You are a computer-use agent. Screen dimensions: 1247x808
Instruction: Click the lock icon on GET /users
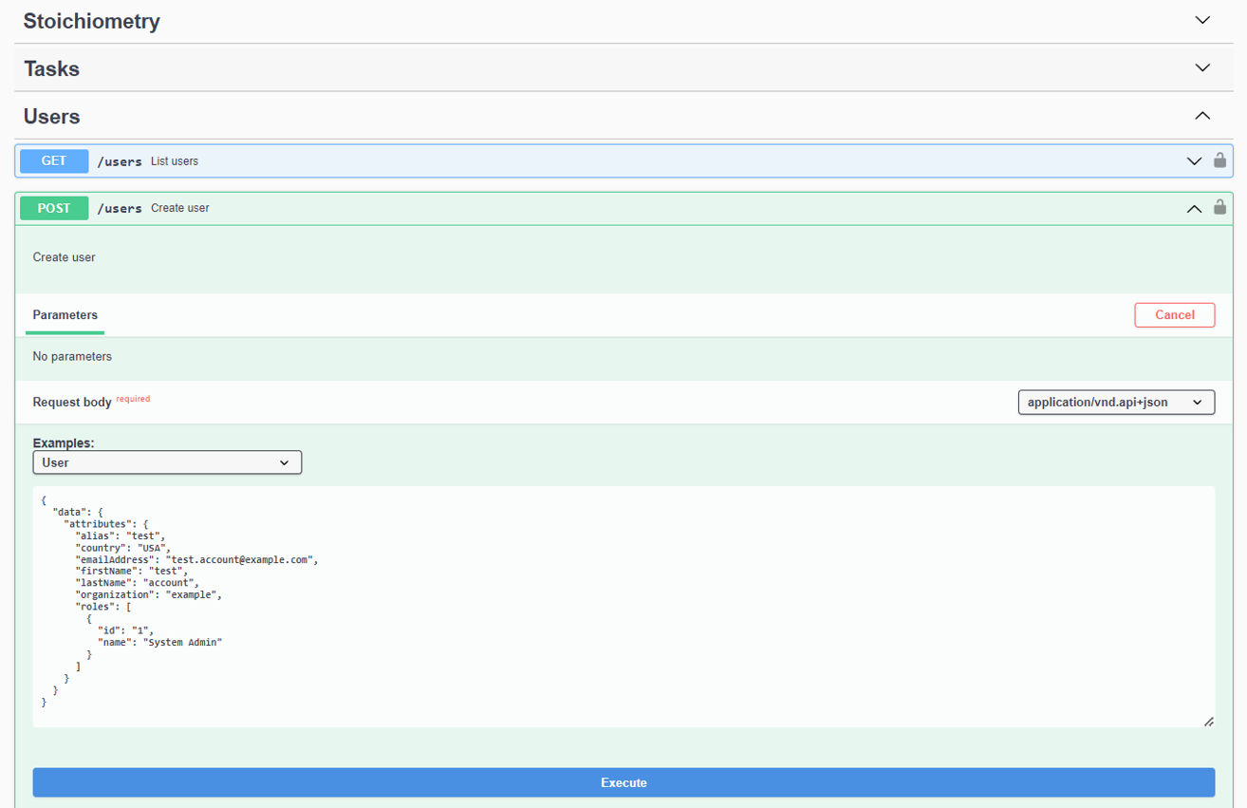pos(1219,160)
